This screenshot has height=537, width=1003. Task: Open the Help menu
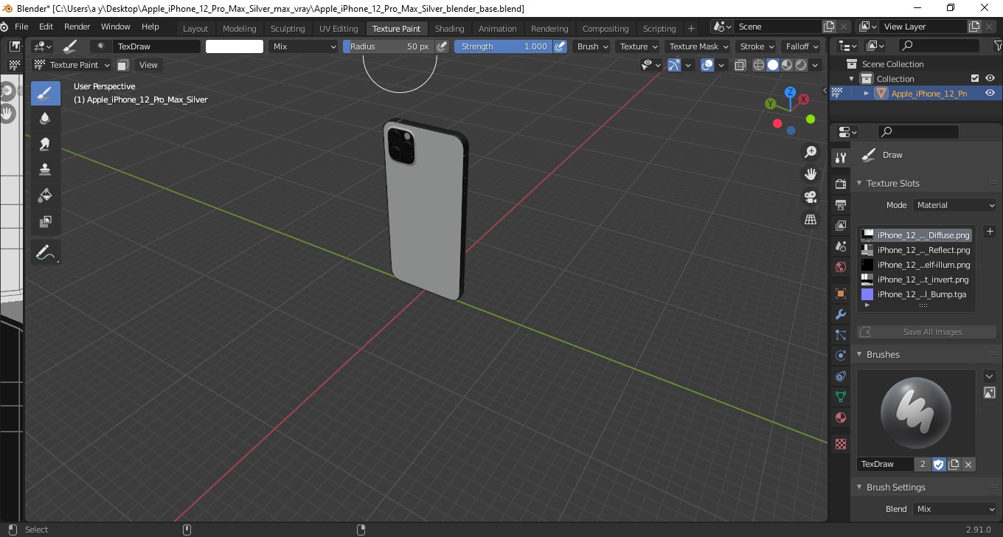pos(150,27)
